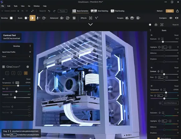
Task: Select the sun tab in right panel
Action: pyautogui.click(x=150, y=25)
